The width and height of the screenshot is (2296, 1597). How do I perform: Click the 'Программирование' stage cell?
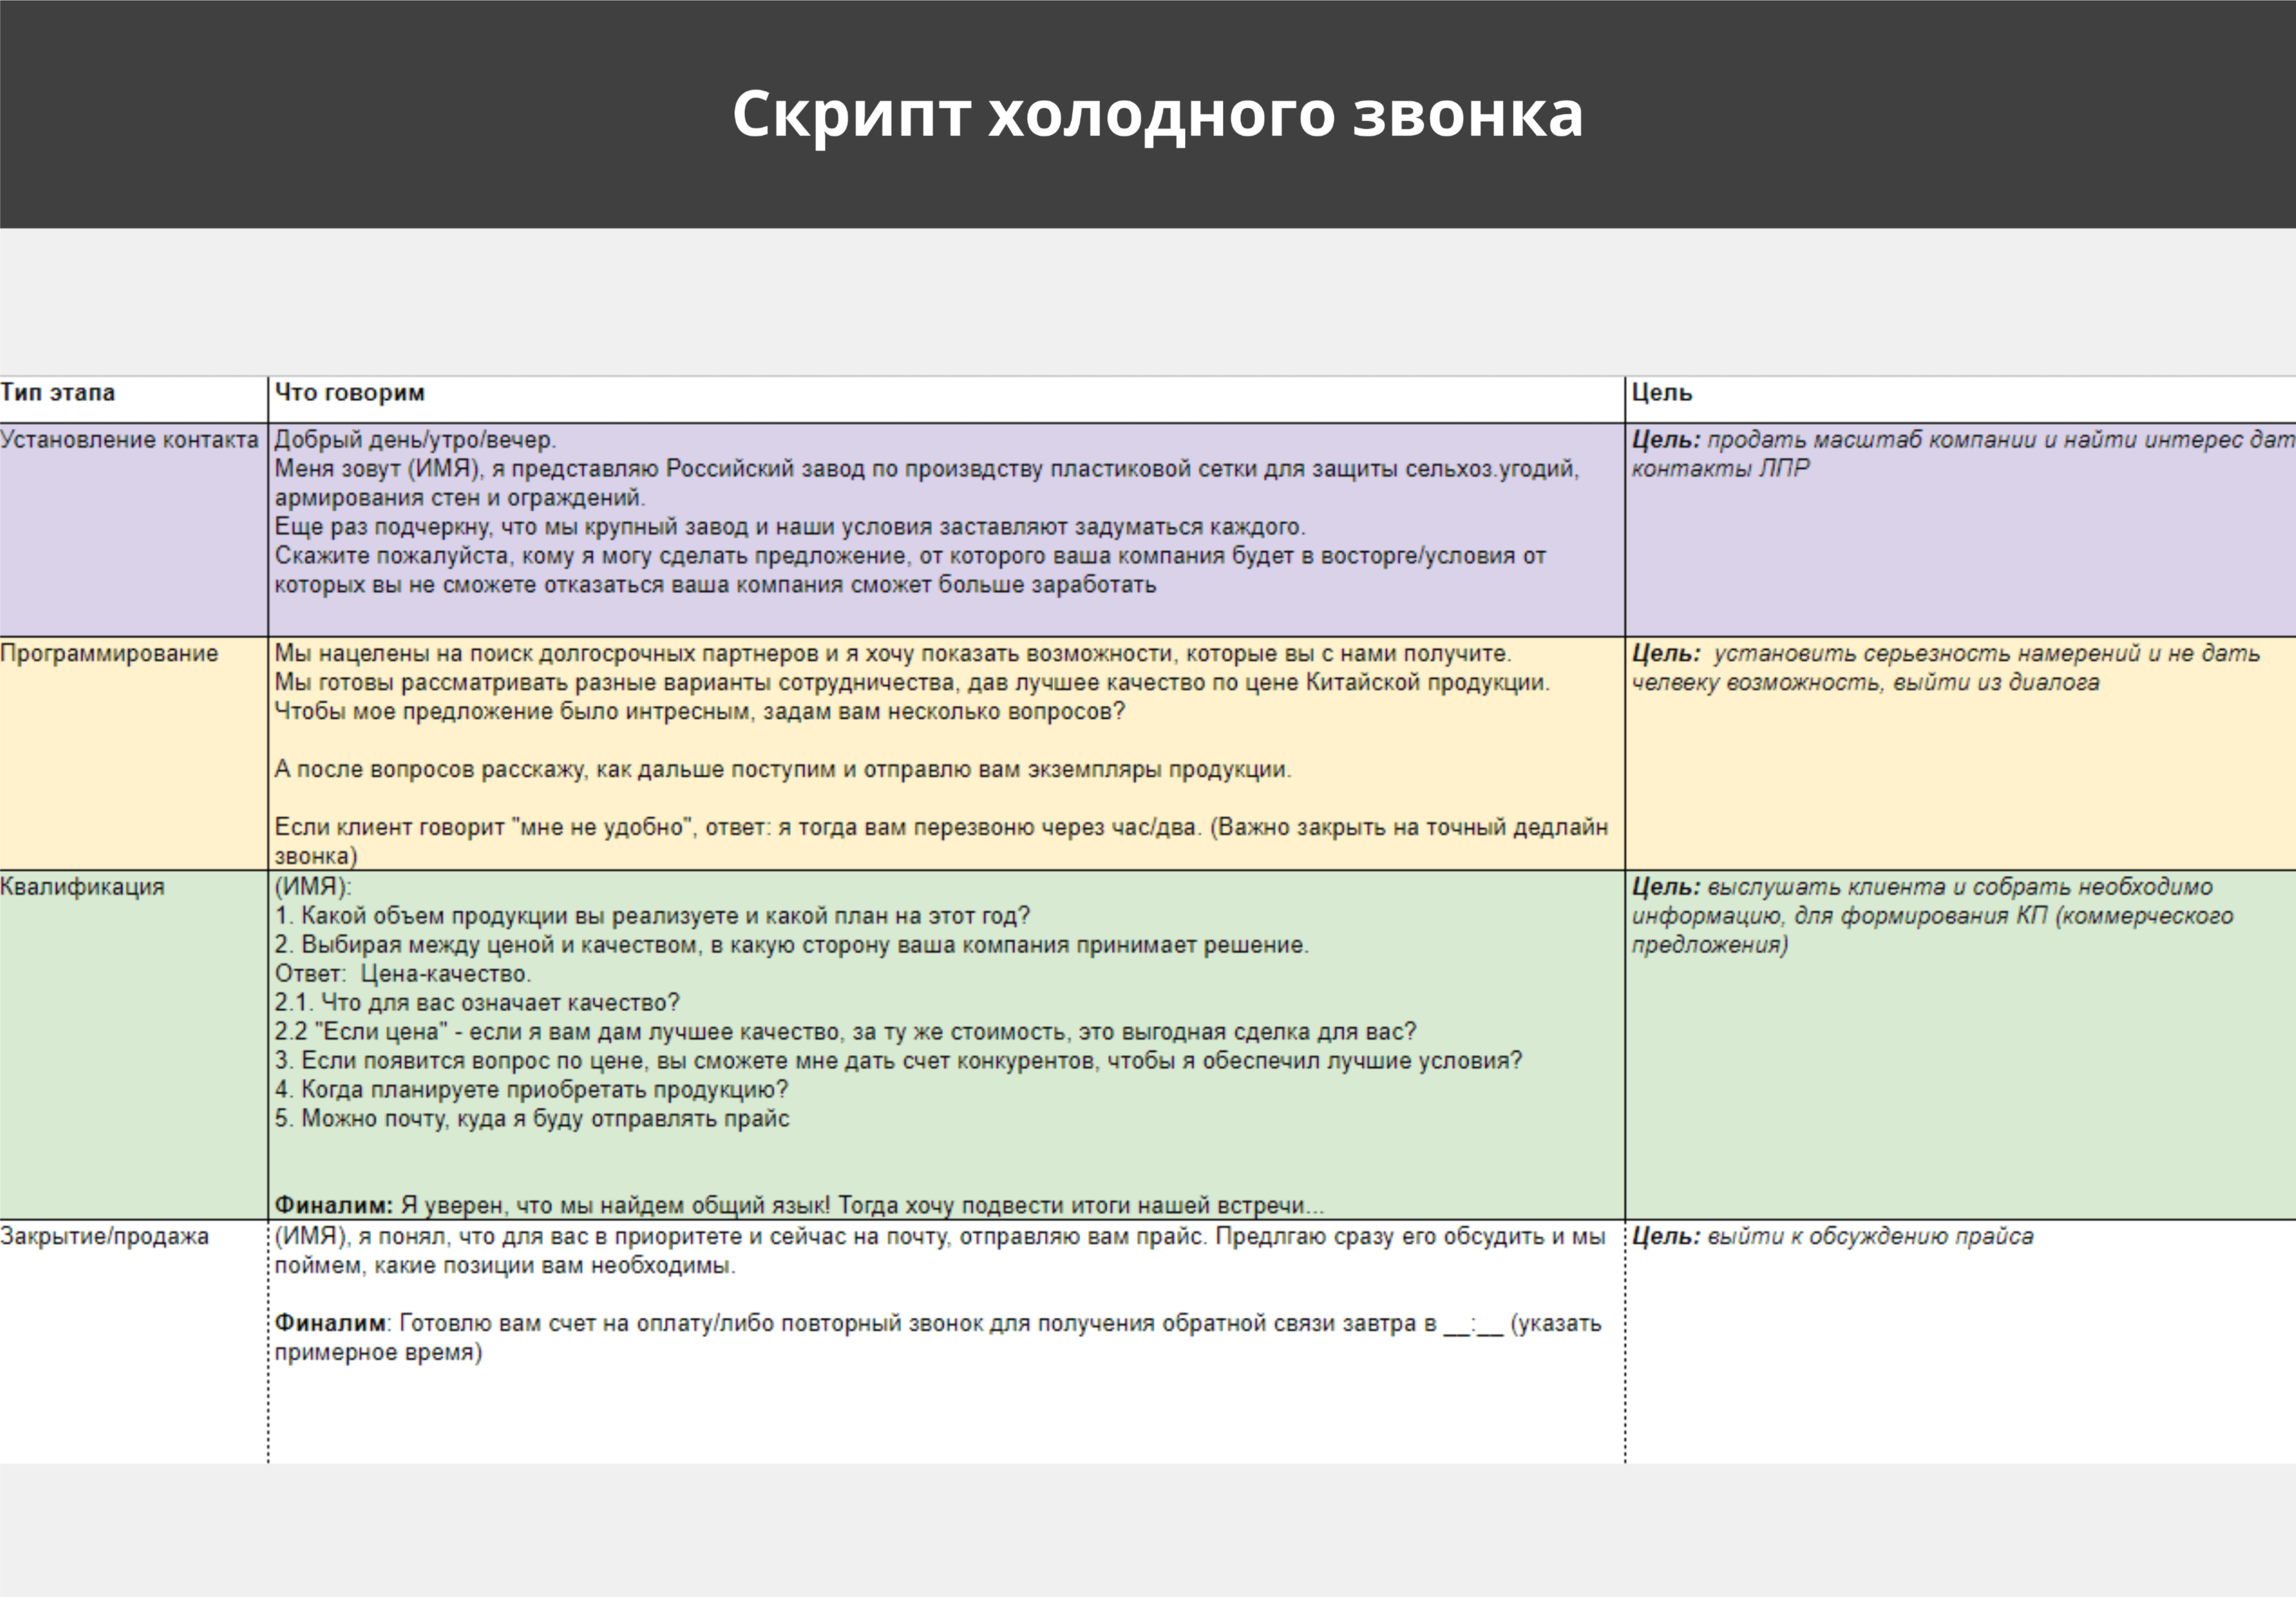click(x=134, y=753)
